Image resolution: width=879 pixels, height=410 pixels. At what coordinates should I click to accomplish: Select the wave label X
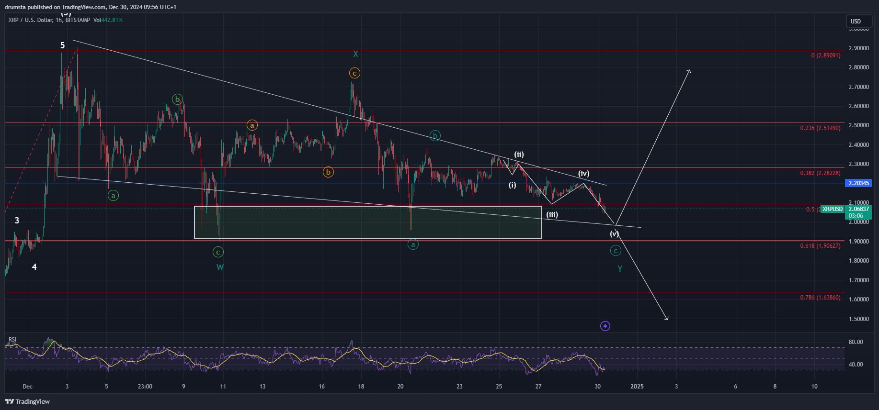pos(355,54)
